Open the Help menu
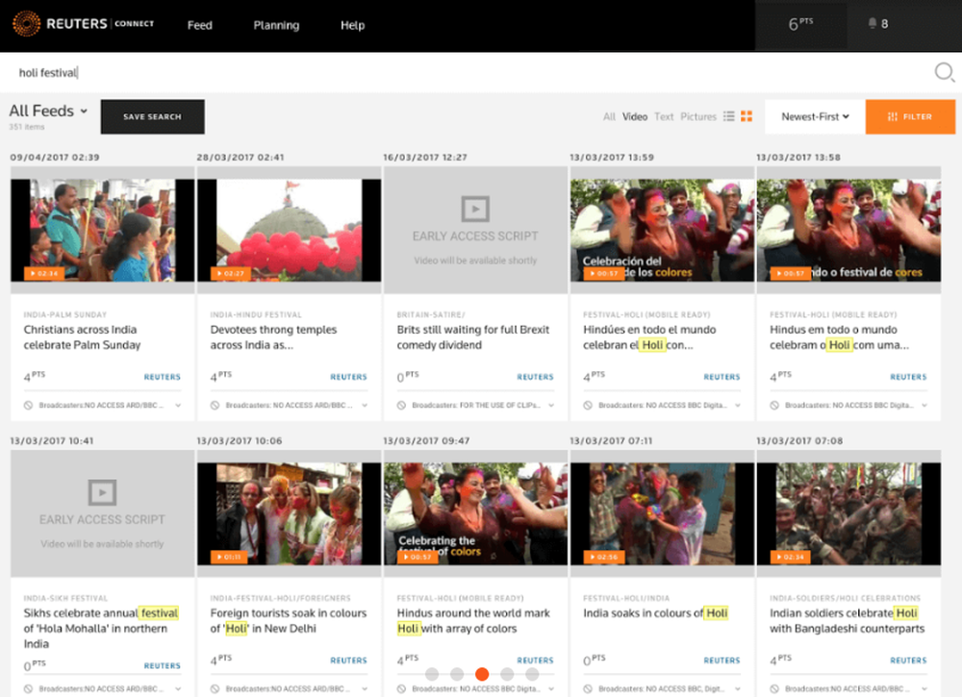This screenshot has width=962, height=697. pos(352,25)
